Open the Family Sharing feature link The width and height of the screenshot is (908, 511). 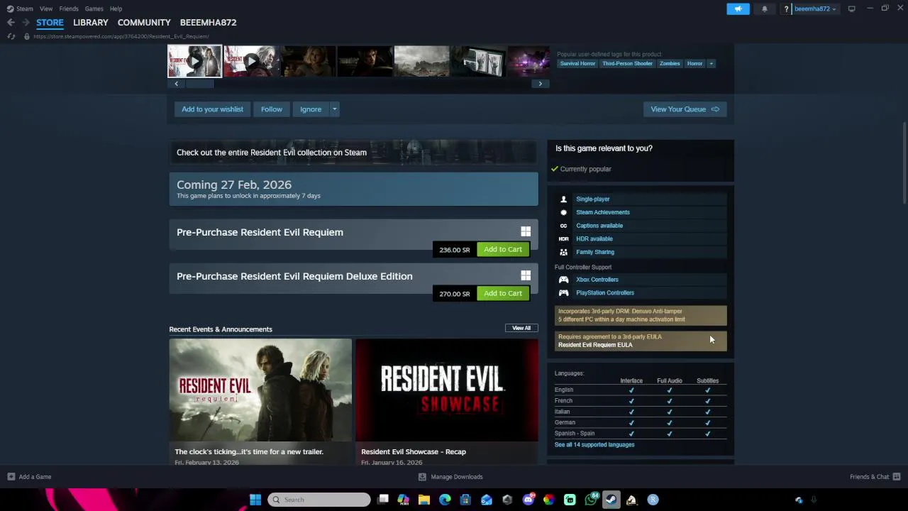coord(595,252)
